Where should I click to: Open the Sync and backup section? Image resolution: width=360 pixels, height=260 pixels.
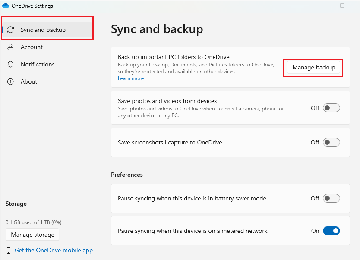[x=47, y=30]
